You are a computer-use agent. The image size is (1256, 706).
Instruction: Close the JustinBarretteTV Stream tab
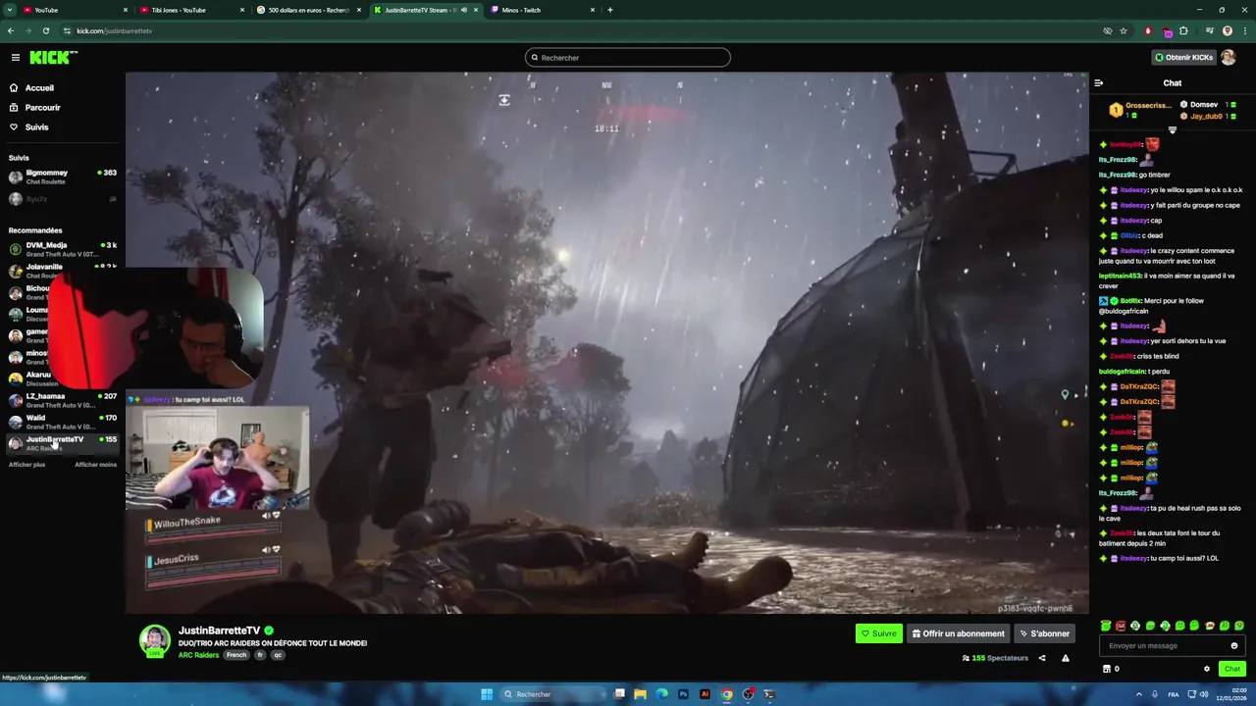pyautogui.click(x=476, y=10)
